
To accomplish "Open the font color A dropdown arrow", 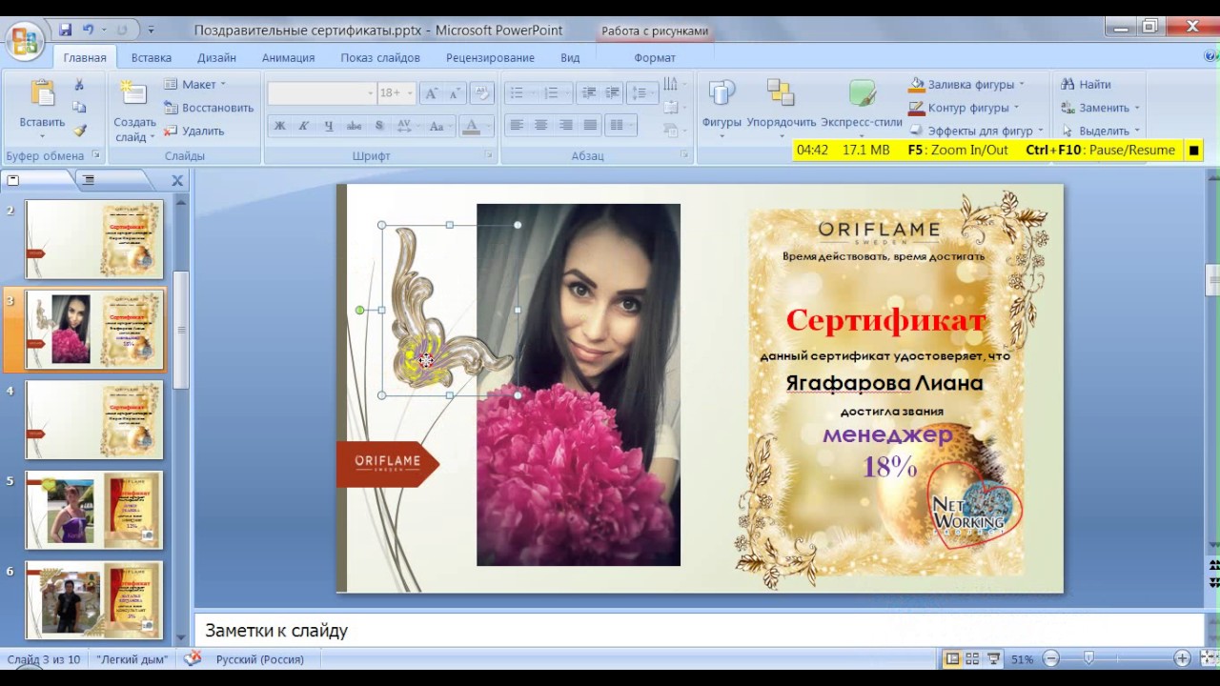I will (488, 125).
